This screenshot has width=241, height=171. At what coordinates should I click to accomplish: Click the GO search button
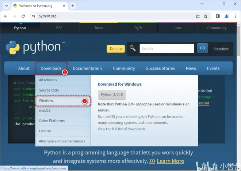(x=202, y=48)
